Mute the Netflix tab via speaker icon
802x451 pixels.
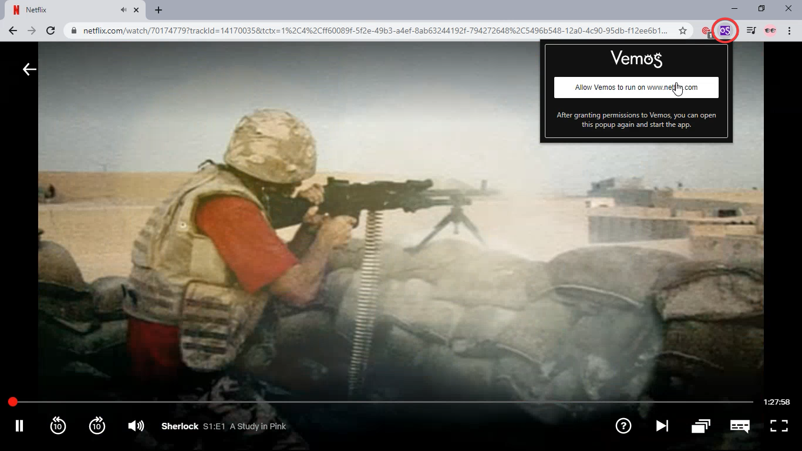pyautogui.click(x=123, y=10)
